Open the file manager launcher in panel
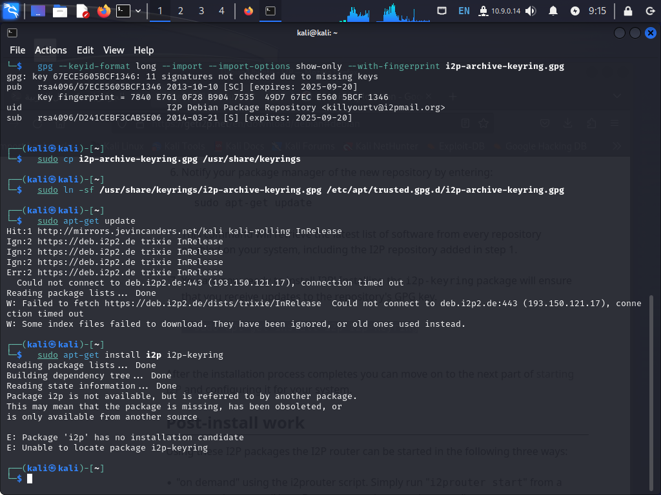Screen dimensions: 661x495 [60, 10]
